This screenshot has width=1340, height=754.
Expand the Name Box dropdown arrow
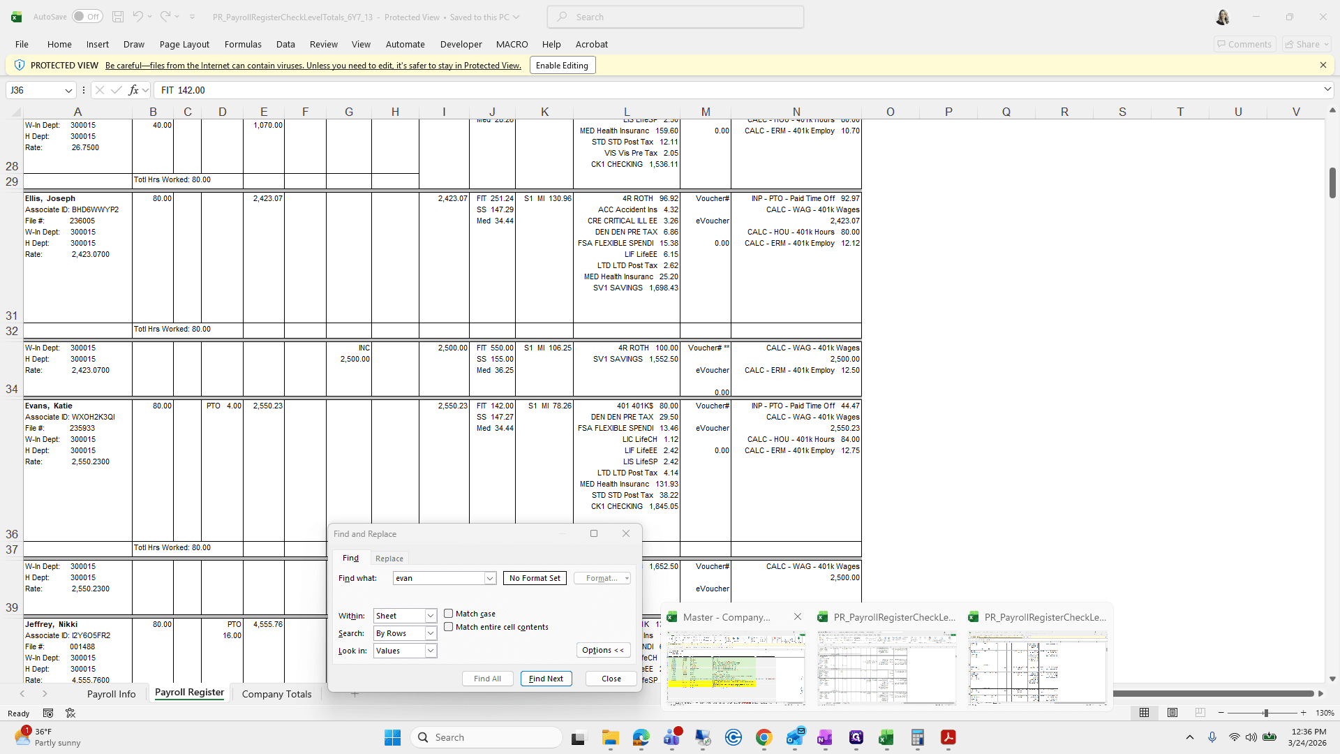click(68, 90)
